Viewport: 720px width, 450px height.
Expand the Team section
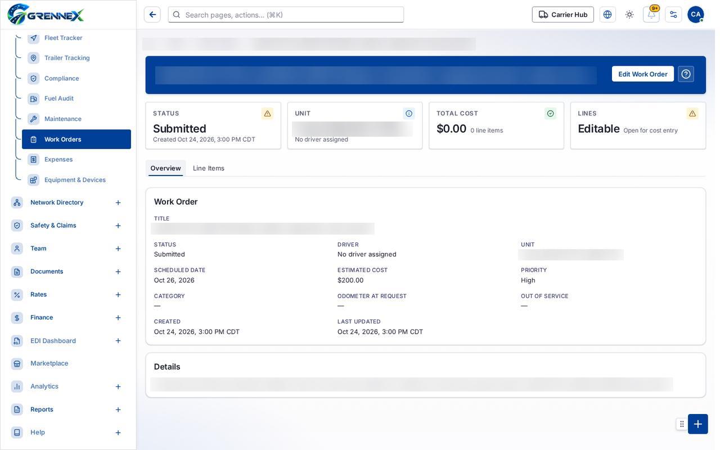118,249
